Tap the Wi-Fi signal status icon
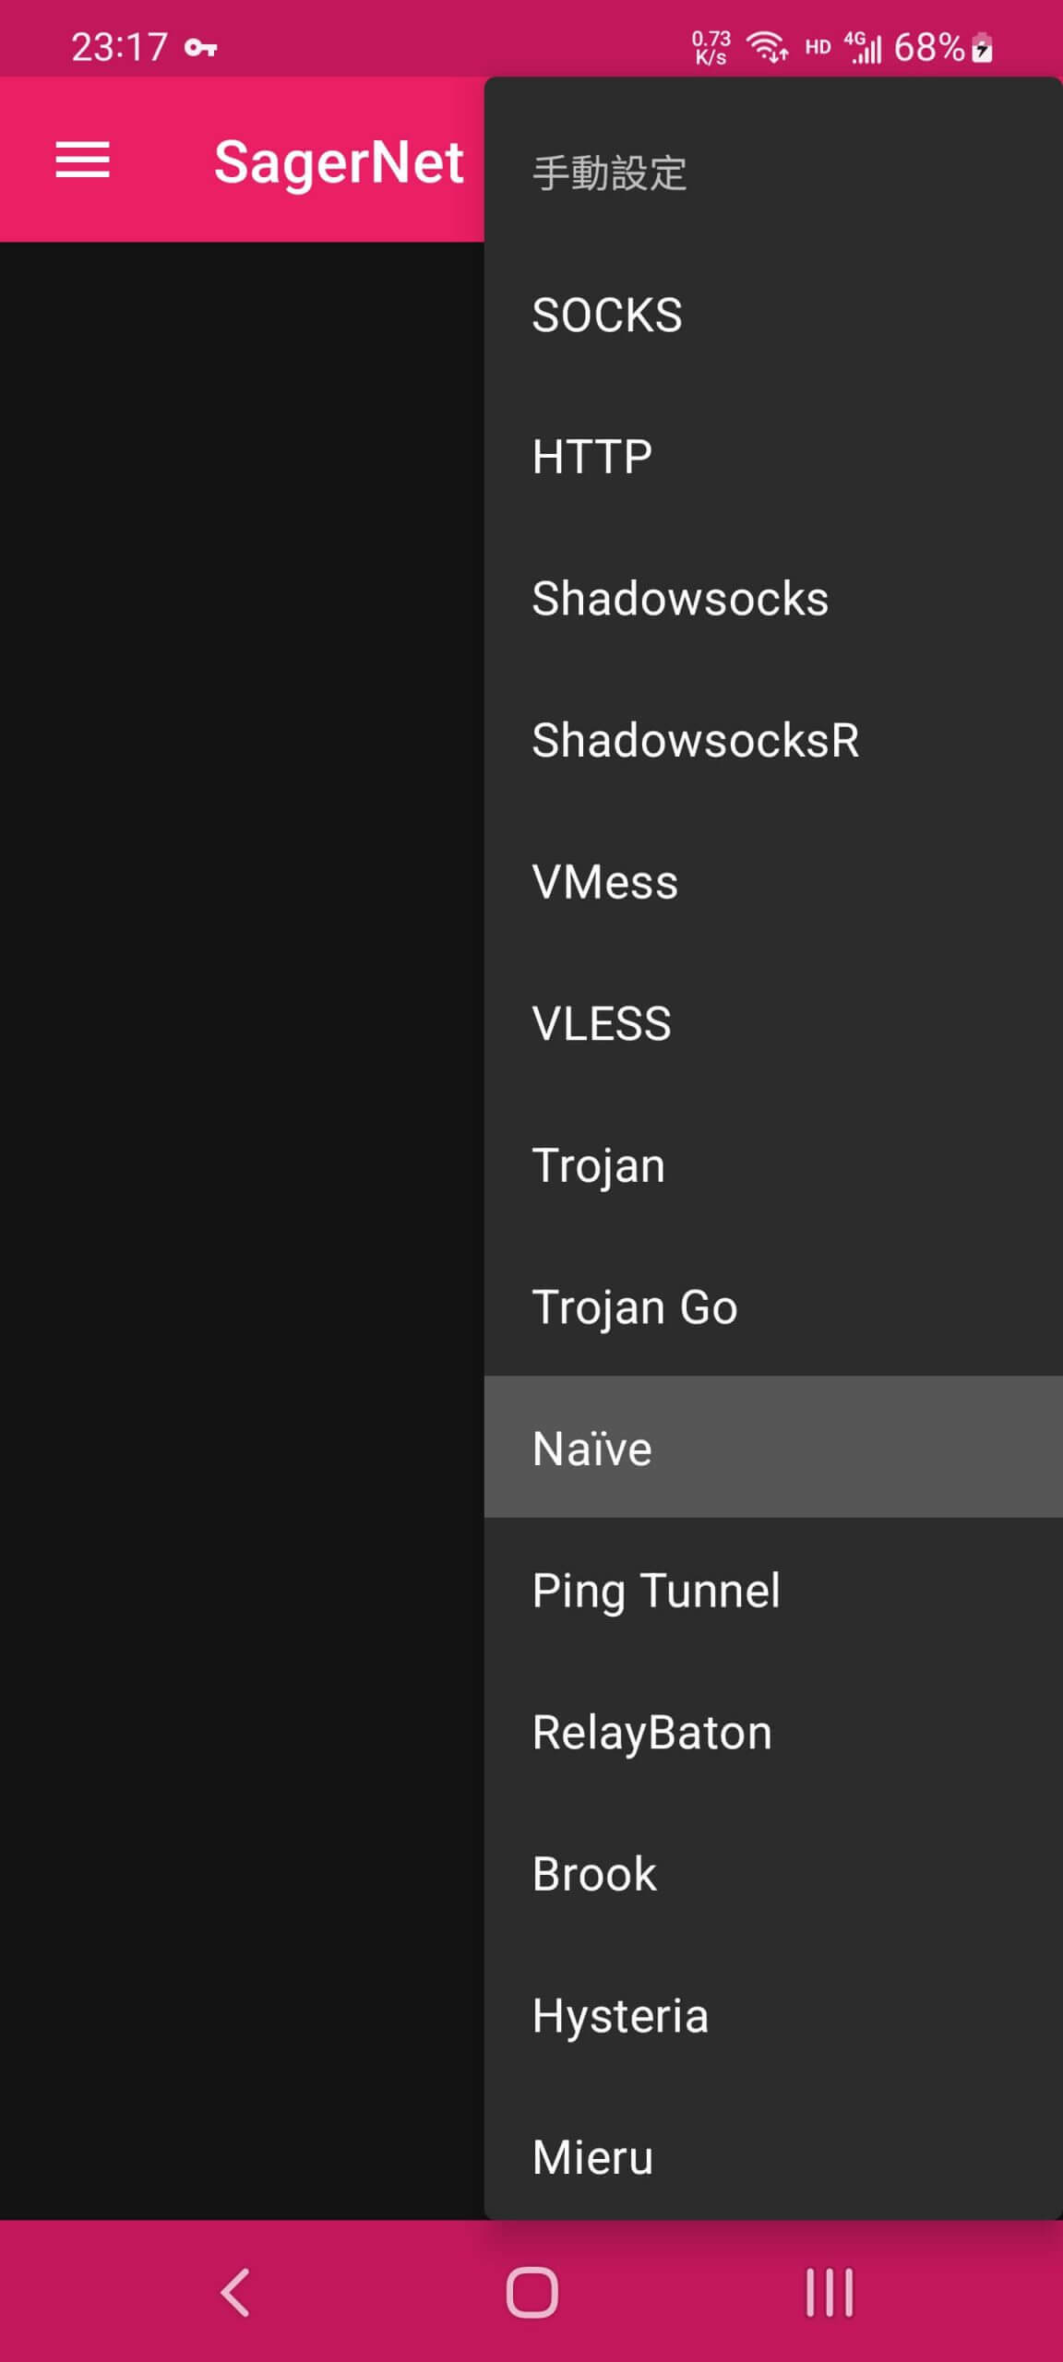This screenshot has width=1063, height=2362. (767, 47)
